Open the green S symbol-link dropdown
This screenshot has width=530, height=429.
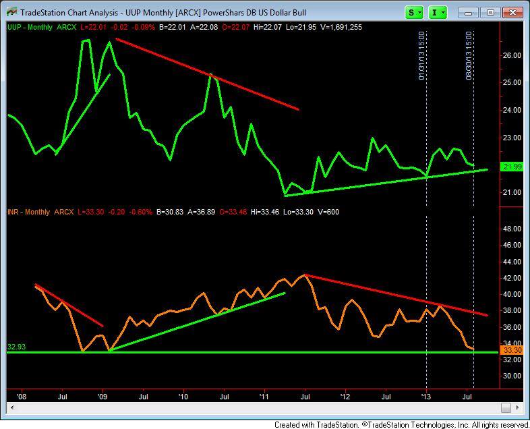415,12
